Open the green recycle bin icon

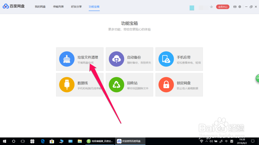(x=117, y=85)
